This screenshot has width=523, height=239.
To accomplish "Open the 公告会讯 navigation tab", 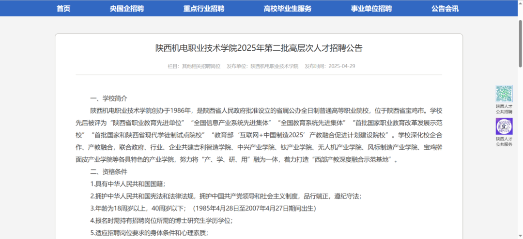I will point(445,8).
